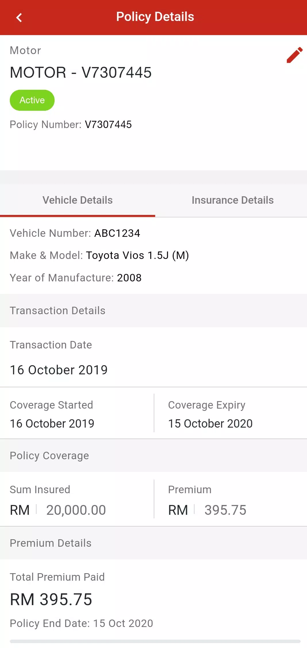Viewport: 307px width, 648px height.
Task: Tap the Coverage Started date value
Action: 52,424
